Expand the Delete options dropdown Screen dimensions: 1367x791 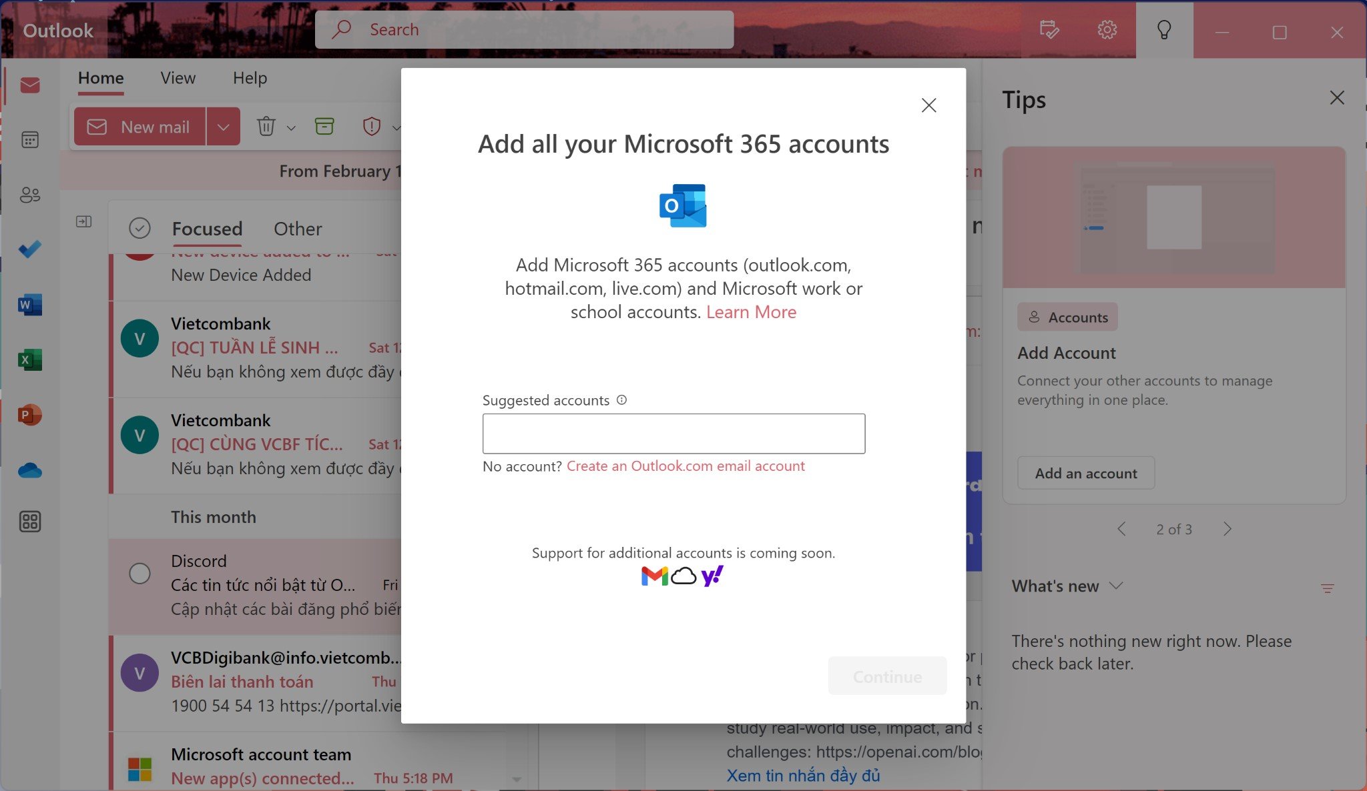tap(291, 127)
